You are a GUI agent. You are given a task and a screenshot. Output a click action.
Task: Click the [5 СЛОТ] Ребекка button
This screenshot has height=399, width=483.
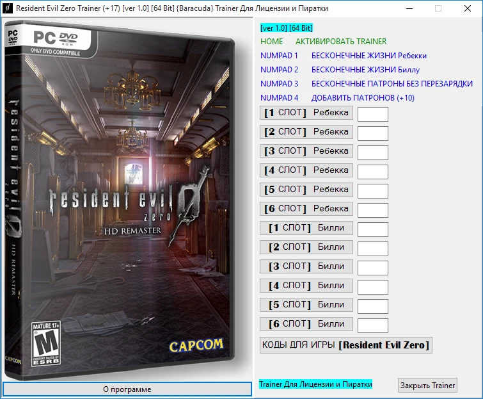pos(306,190)
